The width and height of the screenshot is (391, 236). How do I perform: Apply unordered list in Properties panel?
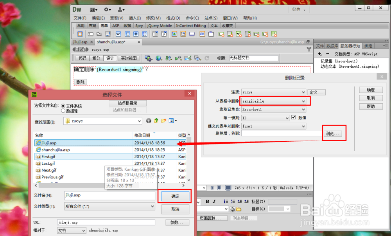(226, 201)
